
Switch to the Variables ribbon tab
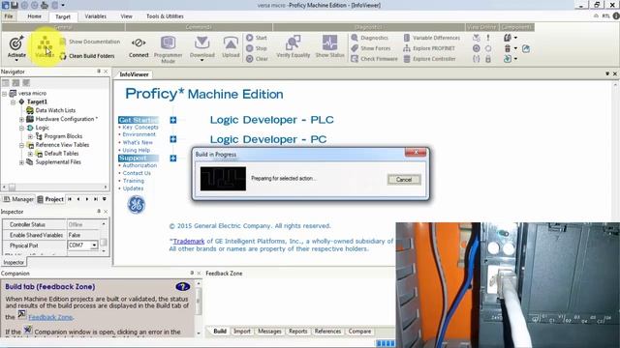[95, 16]
